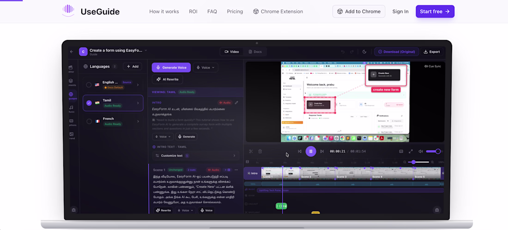Switch to the Docs tab
This screenshot has width=508, height=230.
tap(255, 52)
